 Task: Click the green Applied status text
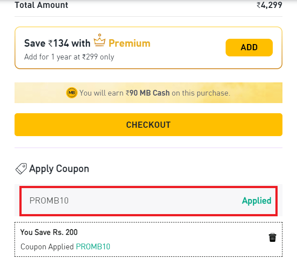click(256, 201)
